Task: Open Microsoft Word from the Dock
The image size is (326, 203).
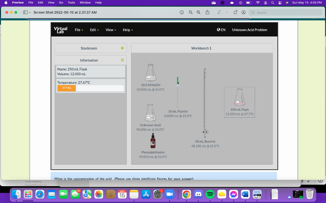Action: coord(245,194)
